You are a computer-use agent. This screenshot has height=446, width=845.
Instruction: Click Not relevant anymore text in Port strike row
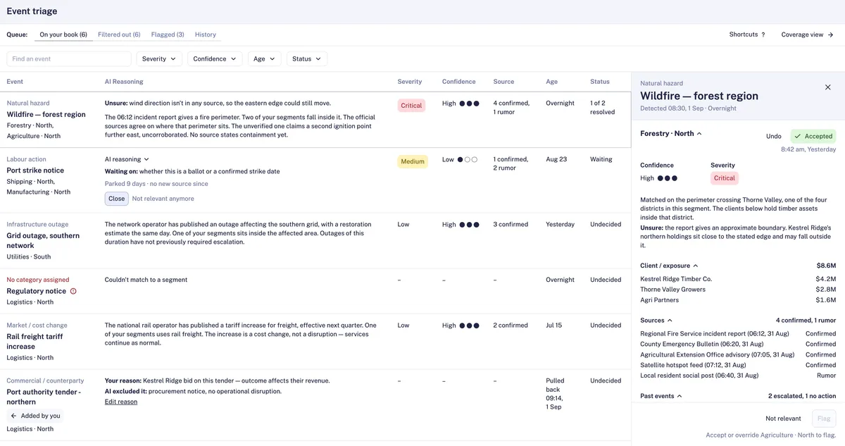pyautogui.click(x=163, y=199)
